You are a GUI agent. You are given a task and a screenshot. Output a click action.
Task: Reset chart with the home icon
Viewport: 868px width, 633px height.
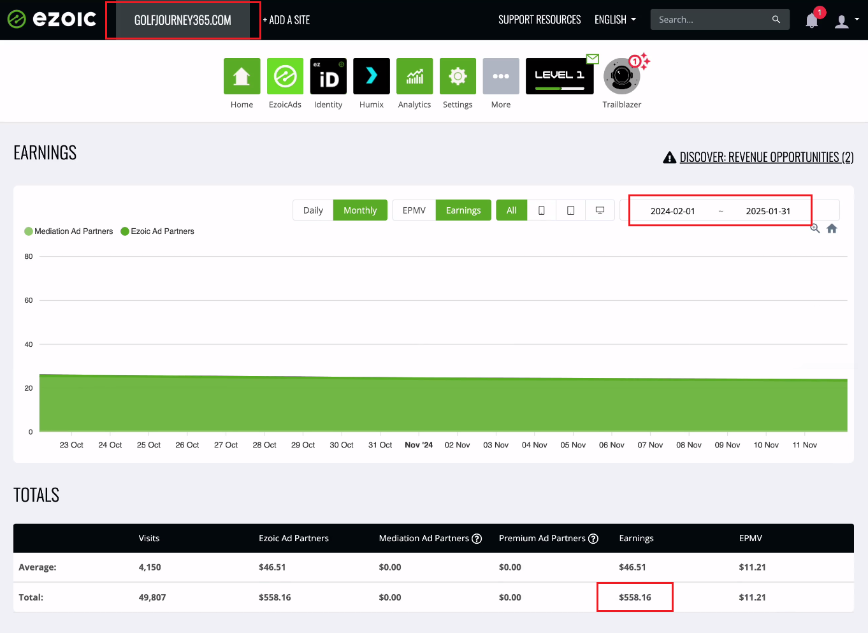click(832, 228)
